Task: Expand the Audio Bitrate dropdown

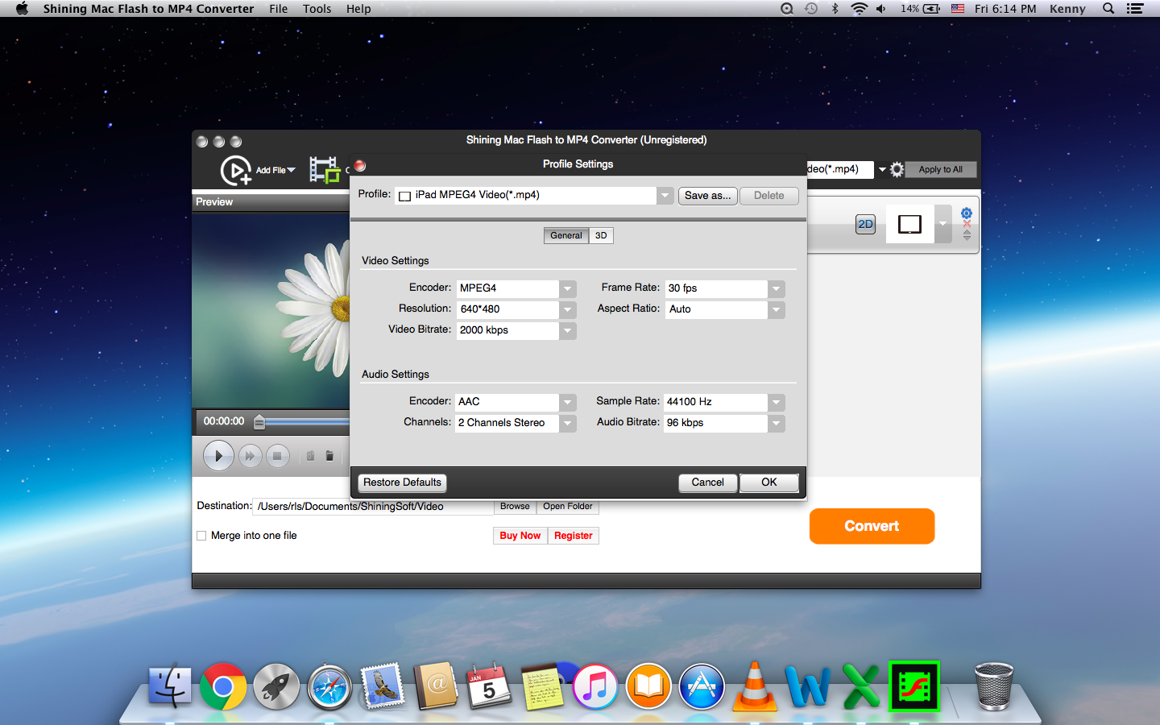Action: pos(776,423)
